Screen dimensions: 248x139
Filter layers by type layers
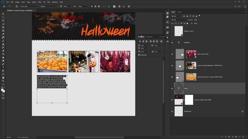[x=190, y=16]
